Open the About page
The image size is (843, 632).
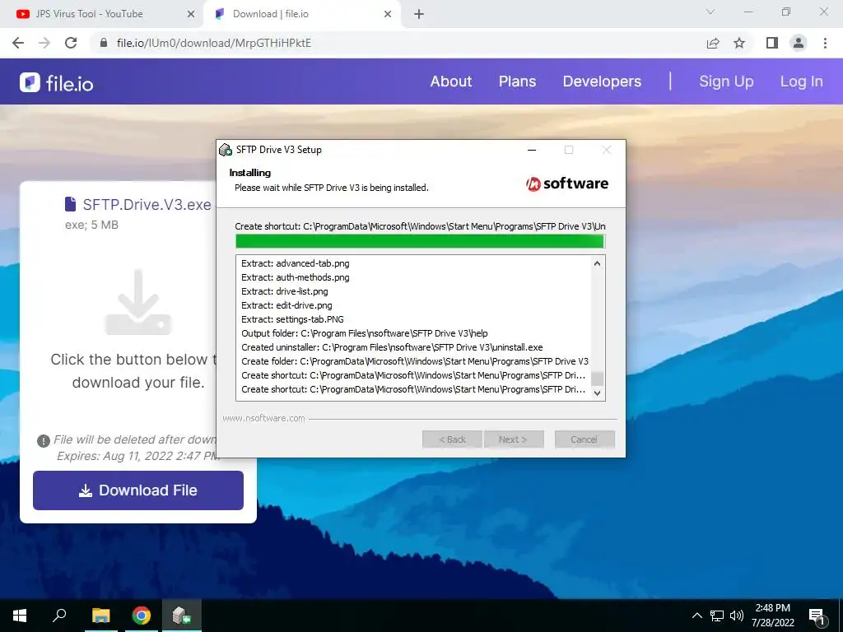pos(450,81)
